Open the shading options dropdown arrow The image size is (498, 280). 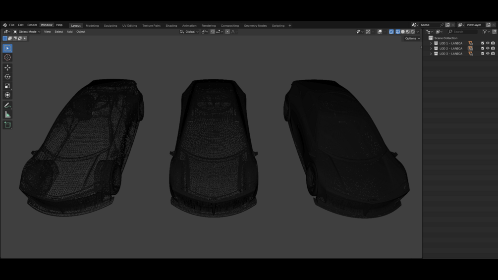(418, 32)
